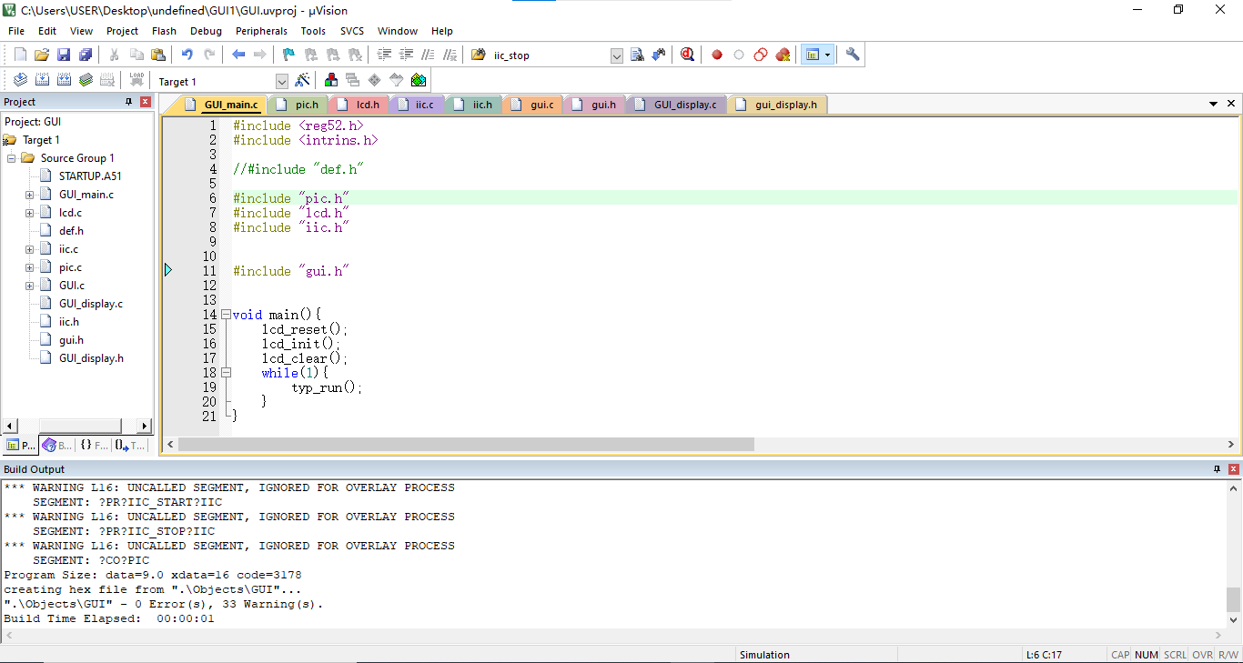1243x663 pixels.
Task: Open the Pack Installer icon
Action: [x=419, y=80]
